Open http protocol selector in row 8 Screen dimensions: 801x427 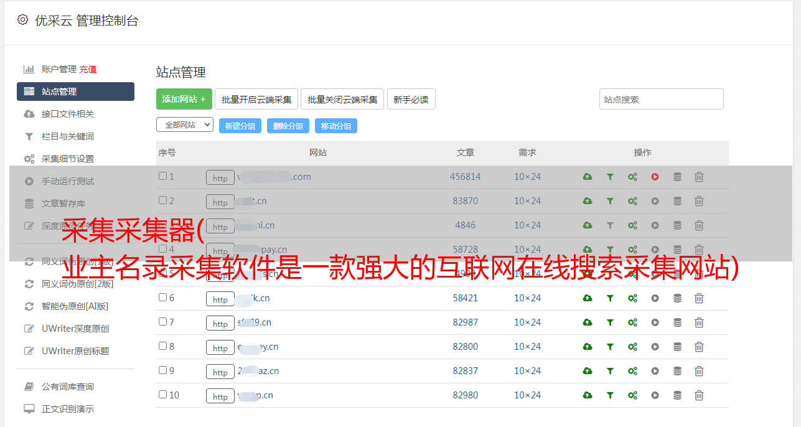pos(220,347)
